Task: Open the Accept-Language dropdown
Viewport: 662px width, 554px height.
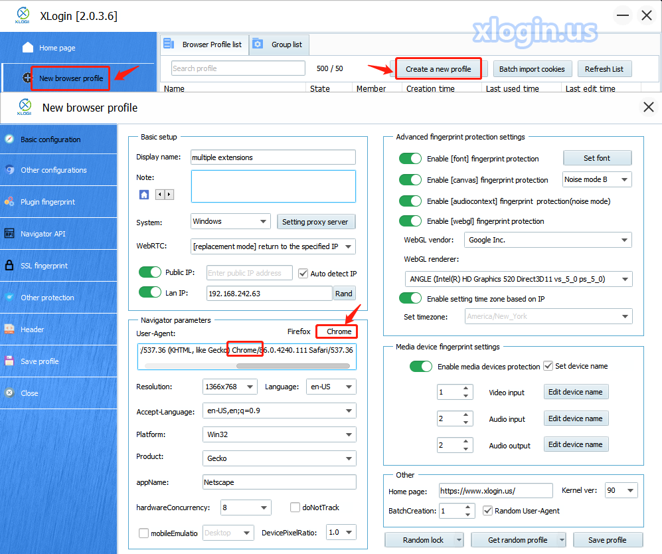Action: (279, 411)
